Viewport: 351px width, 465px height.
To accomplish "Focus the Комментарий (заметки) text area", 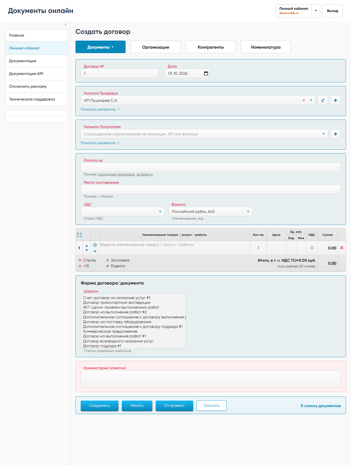I will coord(211,379).
